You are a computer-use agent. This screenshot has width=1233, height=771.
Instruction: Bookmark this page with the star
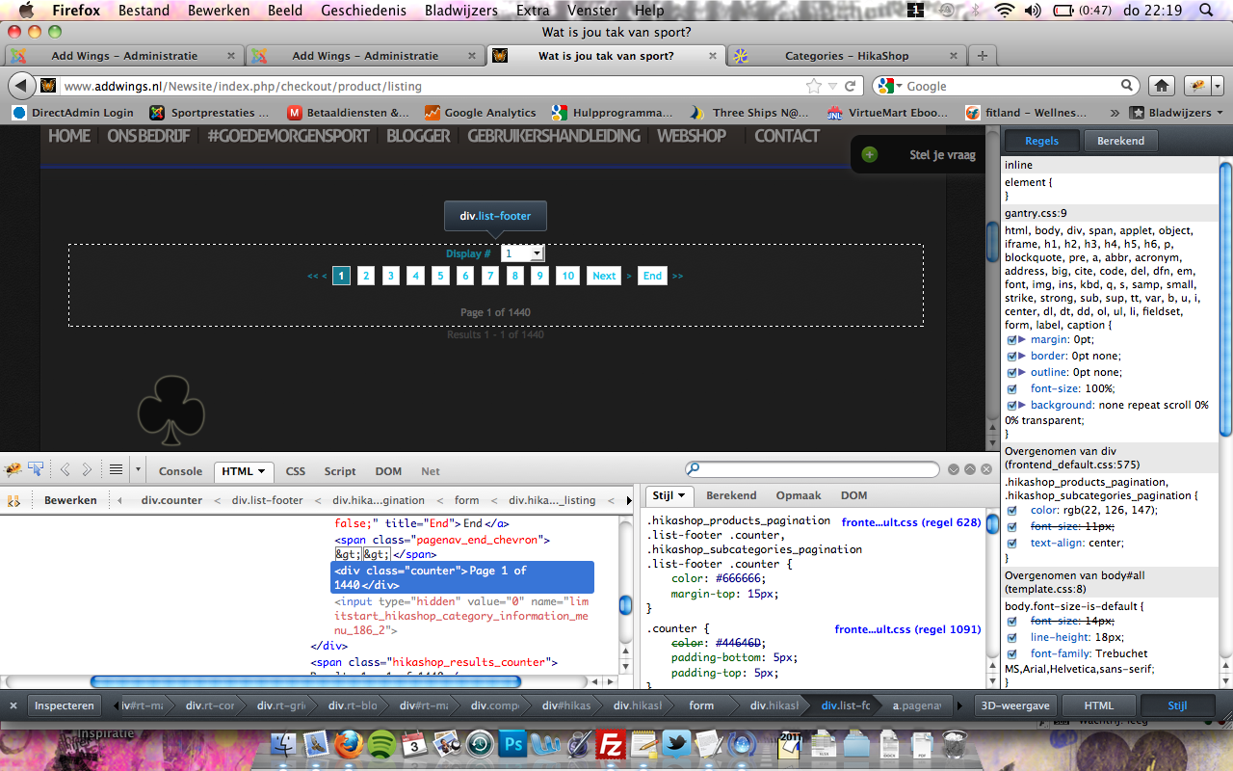[x=814, y=85]
